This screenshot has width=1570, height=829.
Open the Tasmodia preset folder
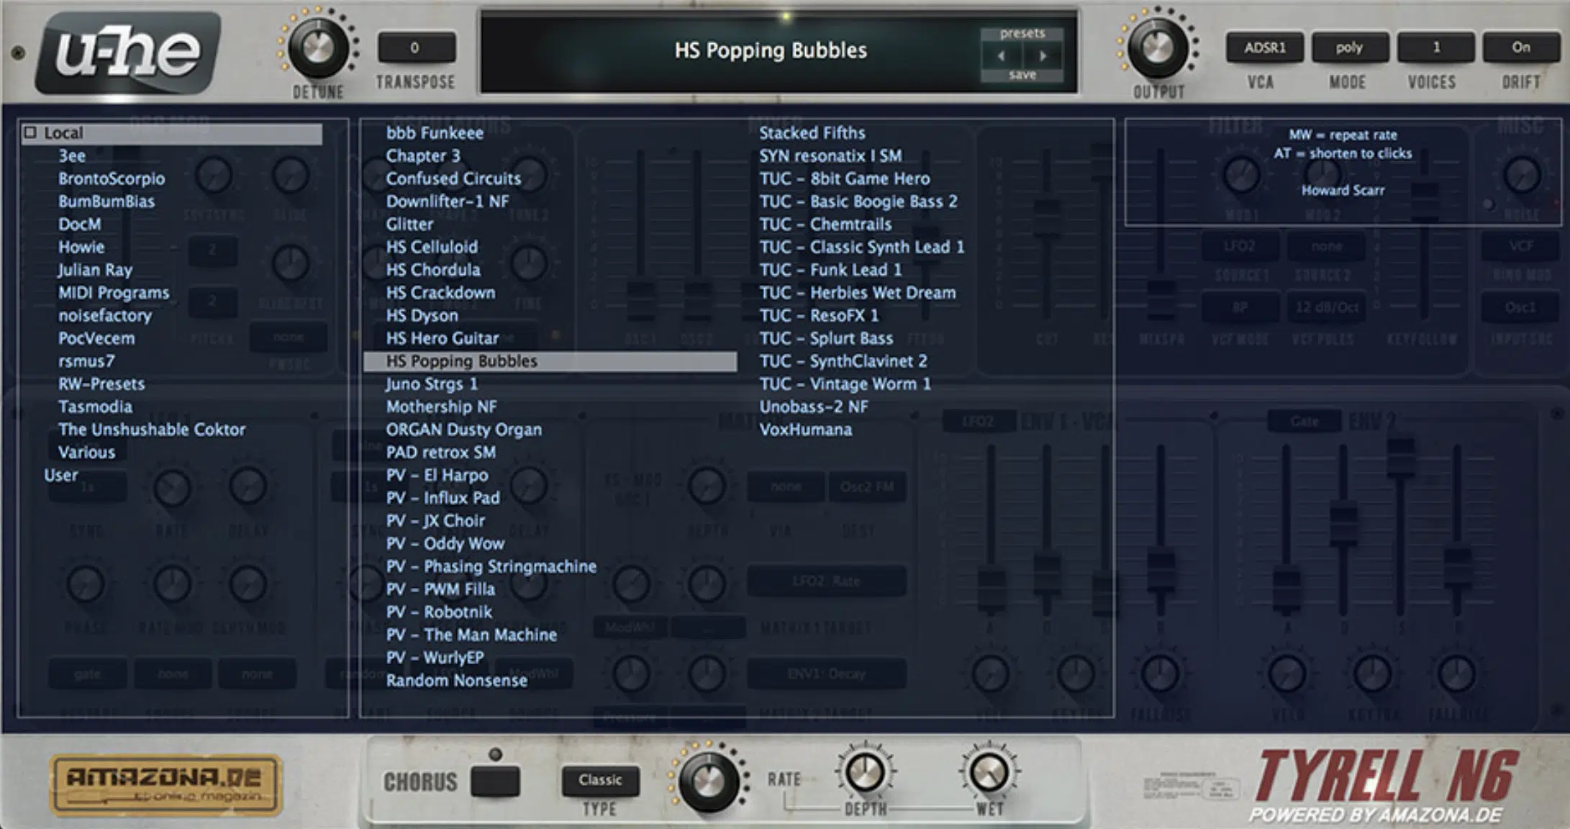tap(95, 407)
